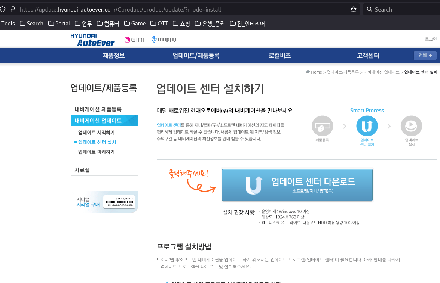Viewport: 440px width, 283px height.
Task: Open the 로컬비즈 main menu
Action: pyautogui.click(x=280, y=56)
